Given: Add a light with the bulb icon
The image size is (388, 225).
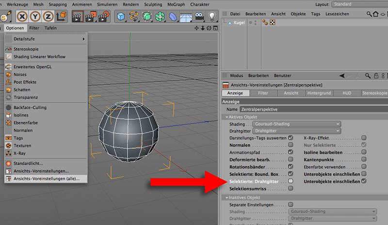Looking at the screenshot, I should pyautogui.click(x=212, y=16).
